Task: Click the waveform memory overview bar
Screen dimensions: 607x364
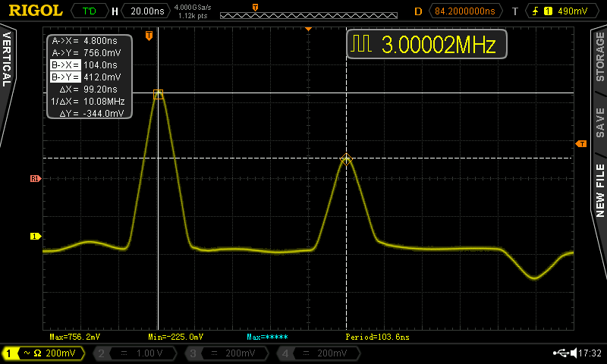Action: (x=309, y=15)
